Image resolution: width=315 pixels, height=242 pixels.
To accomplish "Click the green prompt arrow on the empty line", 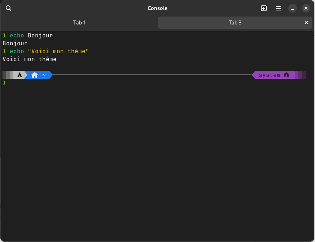I will (4, 83).
